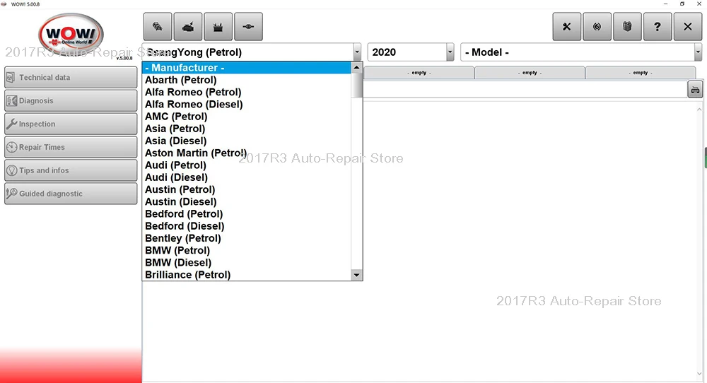
Task: Collapse the manufacturer combo box arrow
Action: (x=357, y=52)
